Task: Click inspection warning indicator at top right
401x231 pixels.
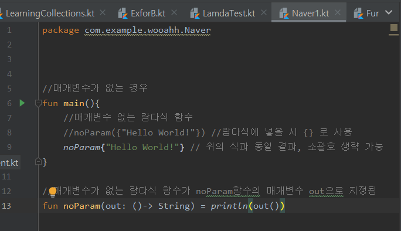Action: pos(394,27)
